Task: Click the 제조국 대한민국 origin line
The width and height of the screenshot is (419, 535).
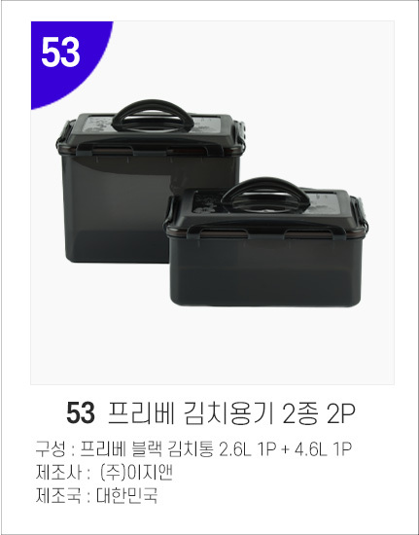Action: (x=96, y=495)
